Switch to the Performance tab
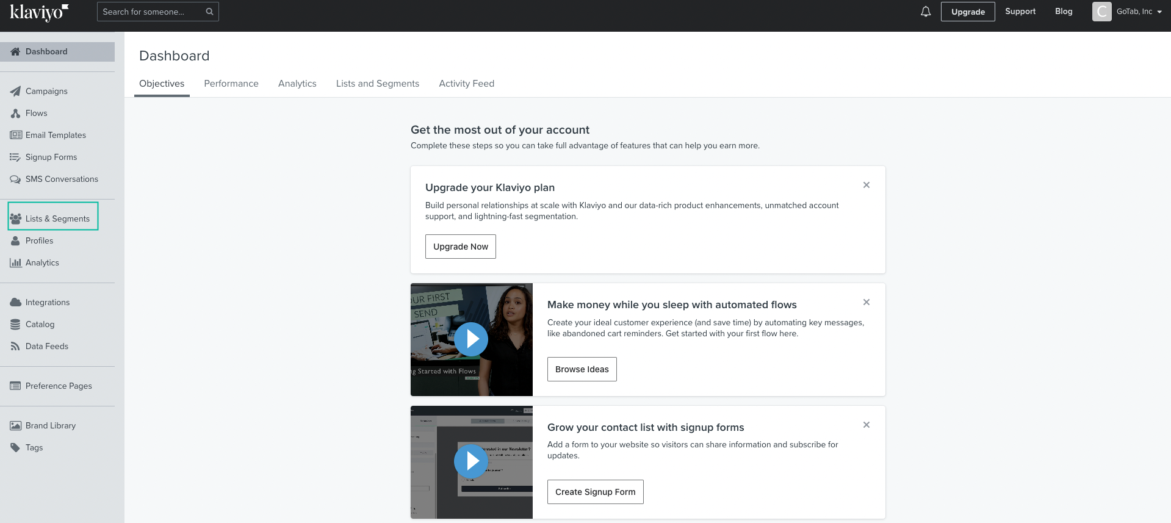 click(x=231, y=84)
